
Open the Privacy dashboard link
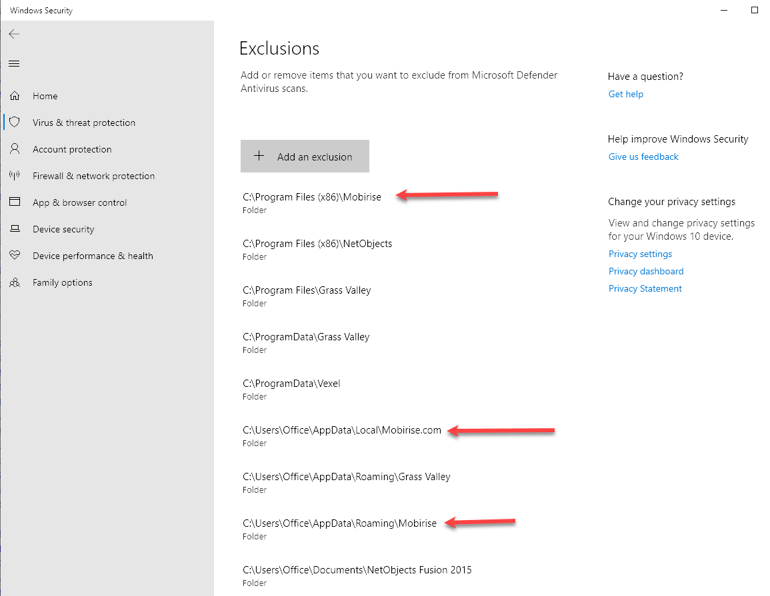(645, 271)
